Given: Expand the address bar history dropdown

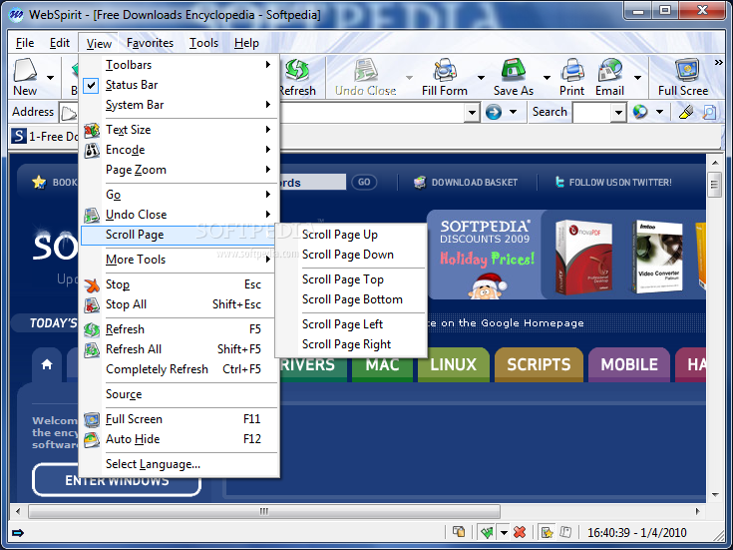Looking at the screenshot, I should 472,113.
